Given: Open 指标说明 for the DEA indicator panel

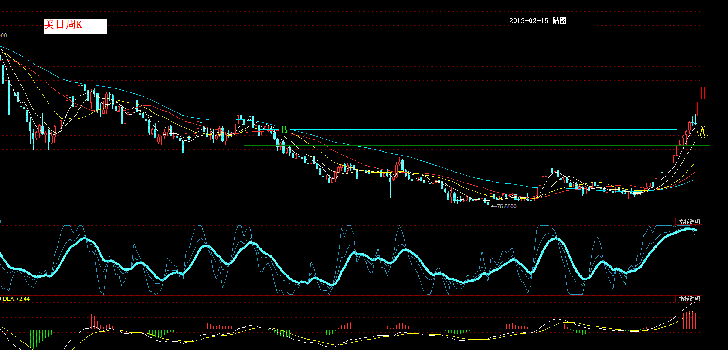Looking at the screenshot, I should [x=689, y=299].
